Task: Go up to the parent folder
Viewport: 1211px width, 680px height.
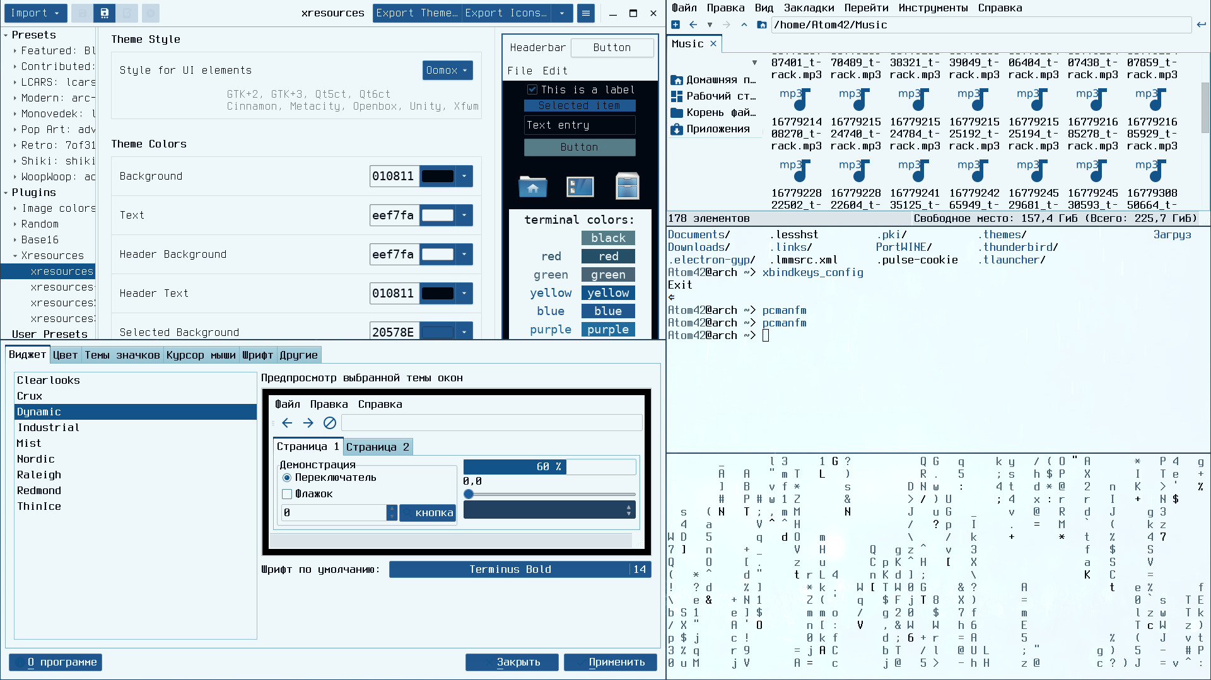Action: pyautogui.click(x=744, y=25)
